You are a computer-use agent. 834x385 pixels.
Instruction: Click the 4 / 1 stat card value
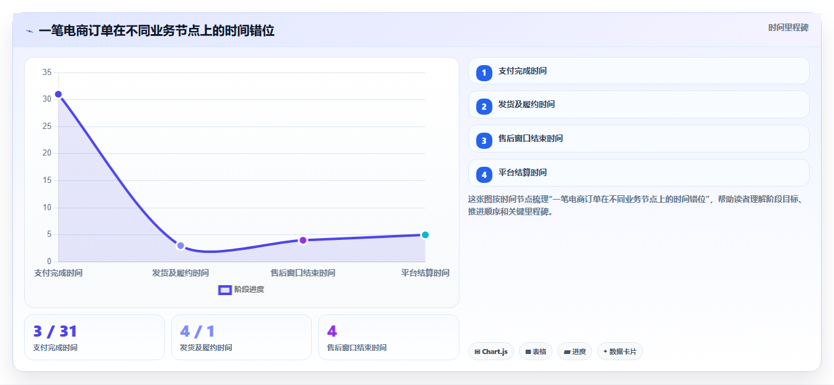pos(197,332)
